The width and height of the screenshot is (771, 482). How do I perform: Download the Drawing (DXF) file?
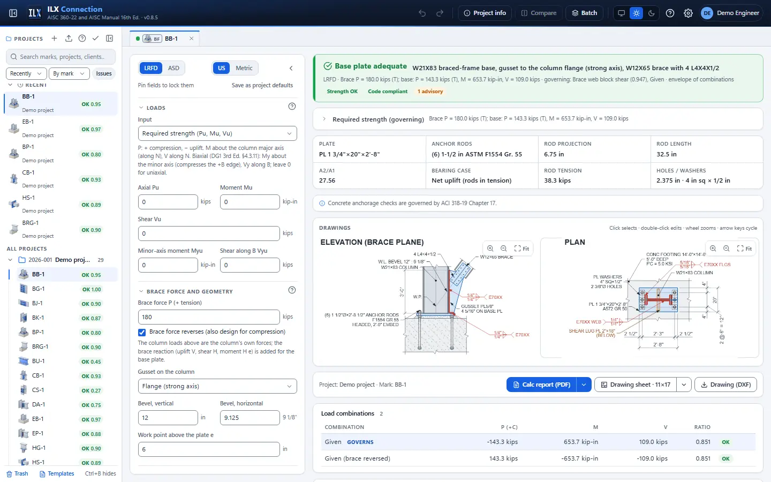click(725, 385)
